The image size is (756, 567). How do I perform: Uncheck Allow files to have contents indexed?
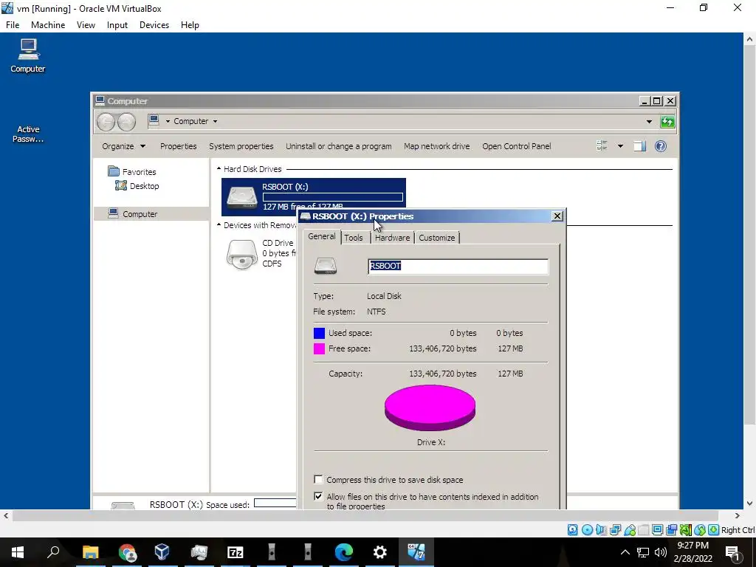pos(318,496)
